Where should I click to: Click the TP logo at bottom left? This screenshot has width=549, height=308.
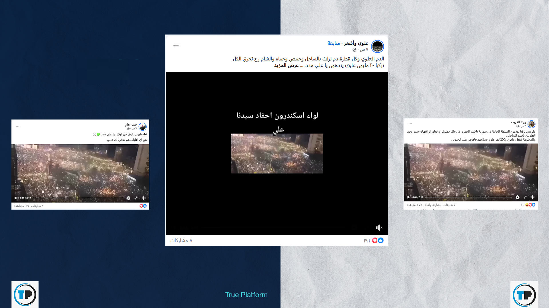click(x=25, y=295)
